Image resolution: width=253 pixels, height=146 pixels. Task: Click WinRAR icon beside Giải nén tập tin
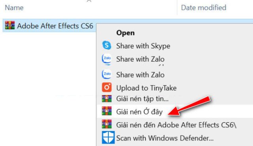[107, 99]
